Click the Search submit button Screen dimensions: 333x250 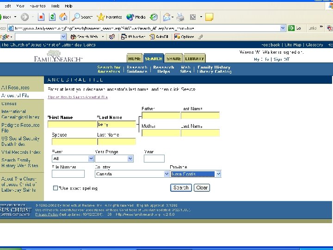click(181, 187)
